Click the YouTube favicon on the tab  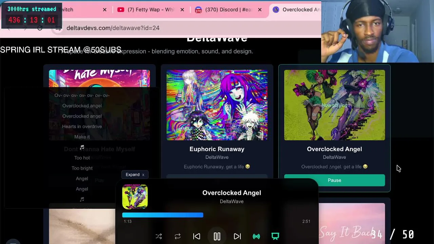click(x=121, y=9)
